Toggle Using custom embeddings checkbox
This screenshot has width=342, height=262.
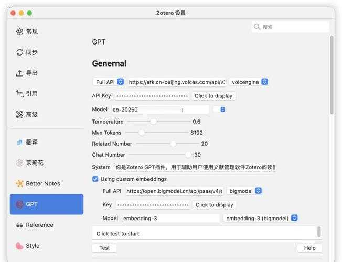click(x=95, y=179)
